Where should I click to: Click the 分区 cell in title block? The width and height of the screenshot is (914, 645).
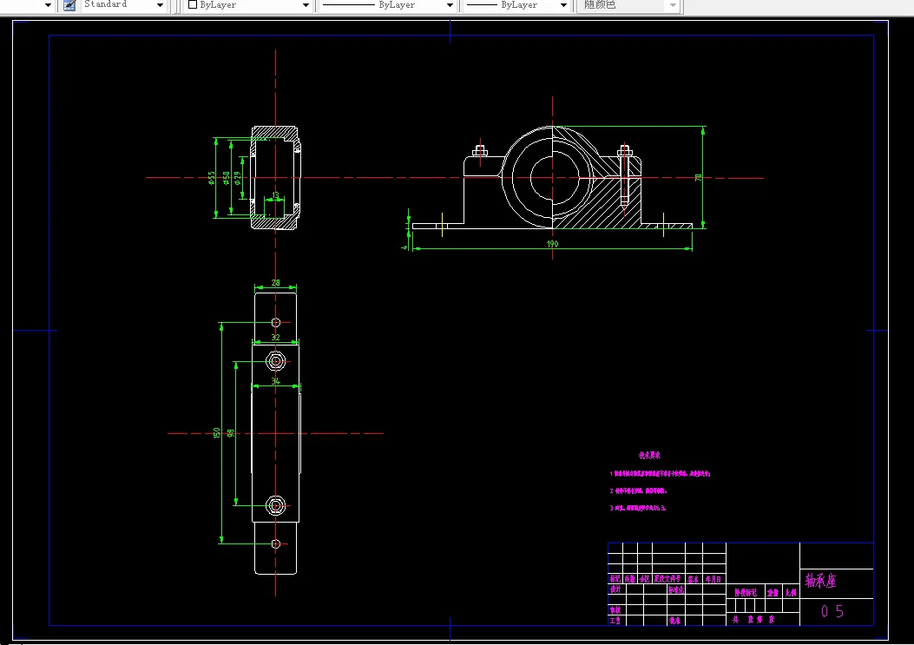[x=644, y=579]
